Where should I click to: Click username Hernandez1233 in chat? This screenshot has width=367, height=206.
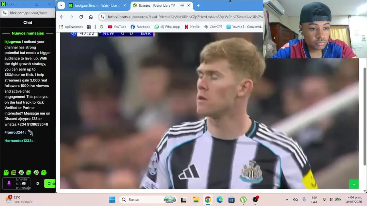click(x=18, y=141)
